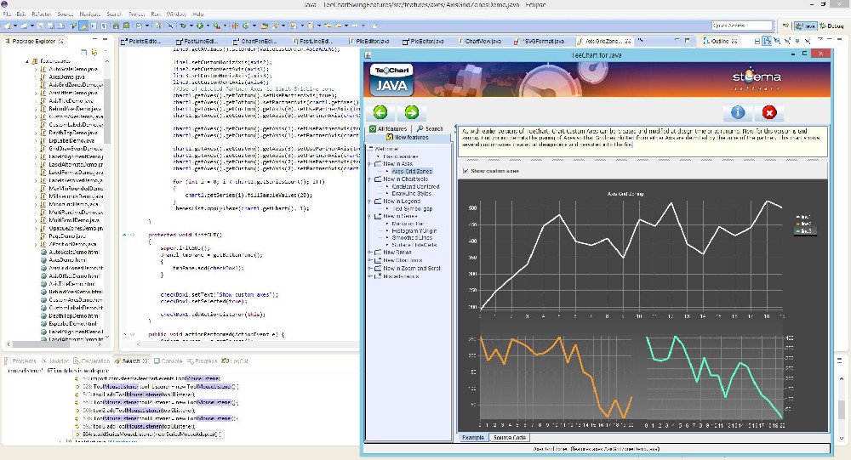This screenshot has height=460, width=851.
Task: Toggle the Show custom axes checkbox
Action: coord(465,171)
